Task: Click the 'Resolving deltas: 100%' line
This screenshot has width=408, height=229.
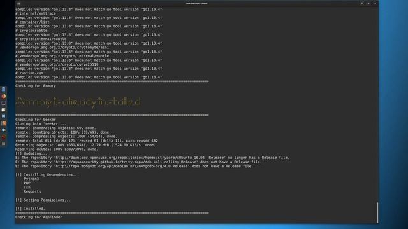Action: 57,149
